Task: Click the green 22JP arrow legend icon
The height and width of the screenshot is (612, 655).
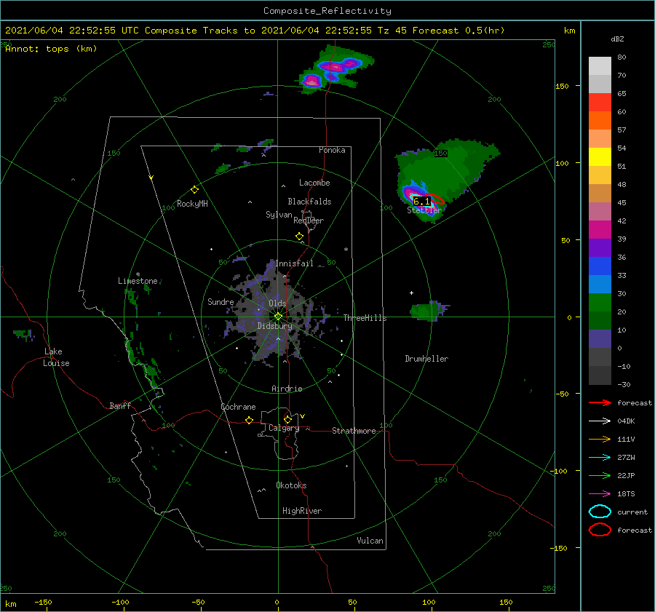Action: (x=600, y=475)
